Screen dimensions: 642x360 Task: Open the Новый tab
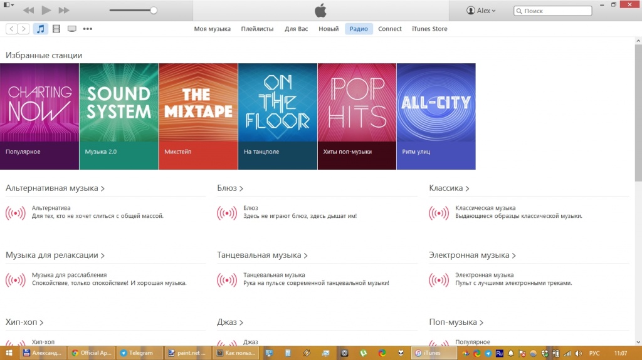[329, 29]
